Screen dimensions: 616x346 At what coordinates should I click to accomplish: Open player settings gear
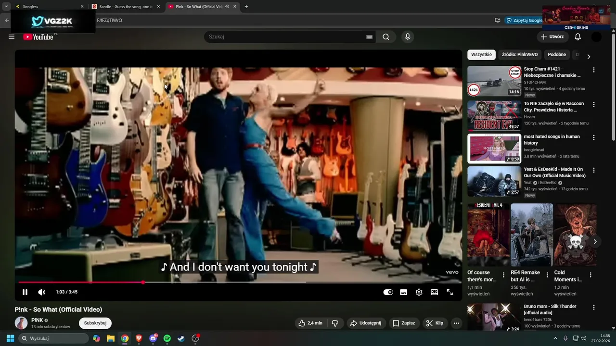pos(419,292)
